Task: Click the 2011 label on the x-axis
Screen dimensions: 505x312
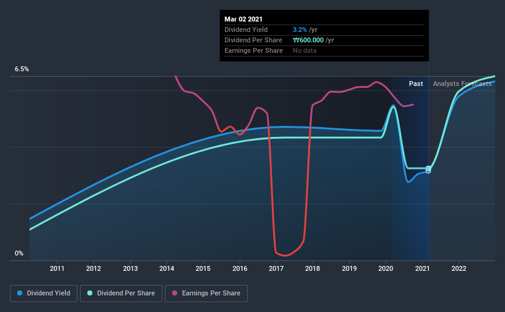Action: [57, 268]
